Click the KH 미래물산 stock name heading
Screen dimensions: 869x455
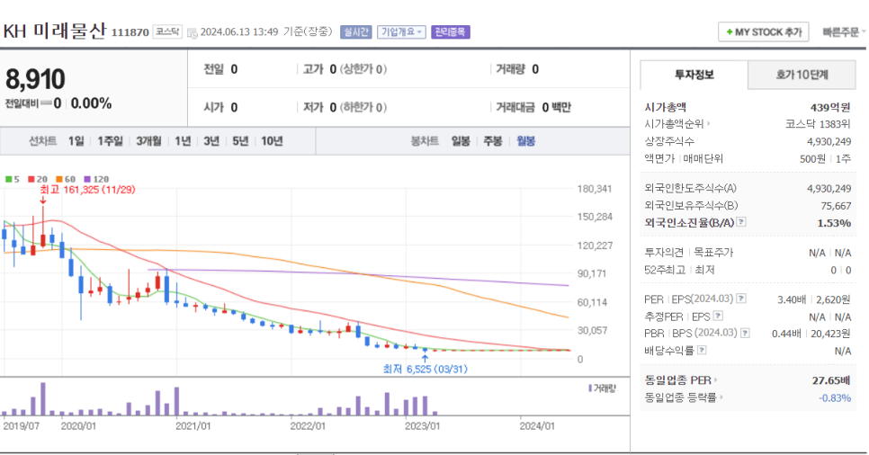click(x=54, y=31)
